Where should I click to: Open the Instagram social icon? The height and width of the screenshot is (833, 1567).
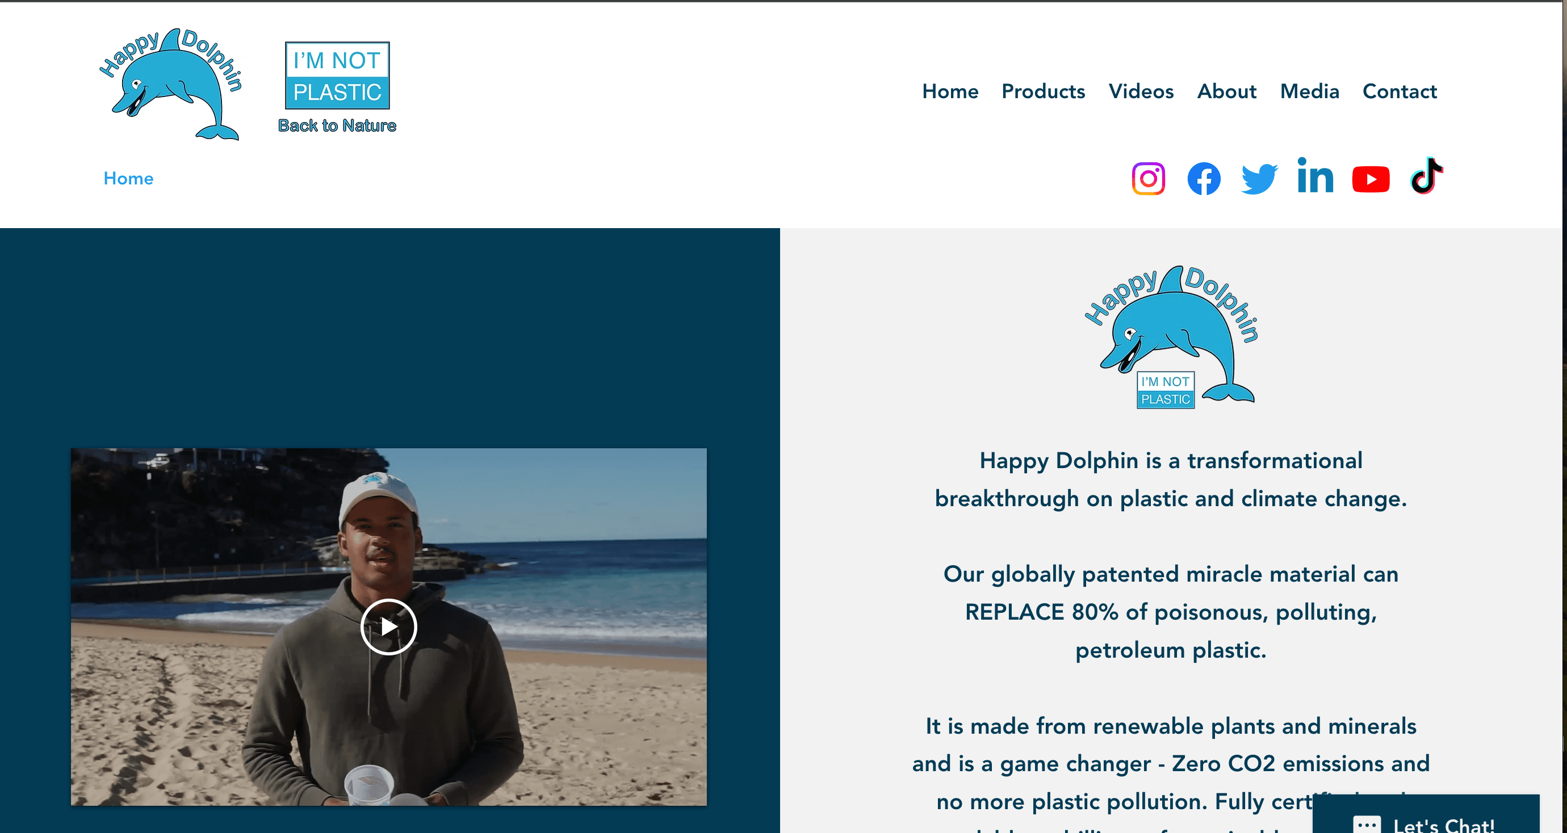pyautogui.click(x=1148, y=179)
